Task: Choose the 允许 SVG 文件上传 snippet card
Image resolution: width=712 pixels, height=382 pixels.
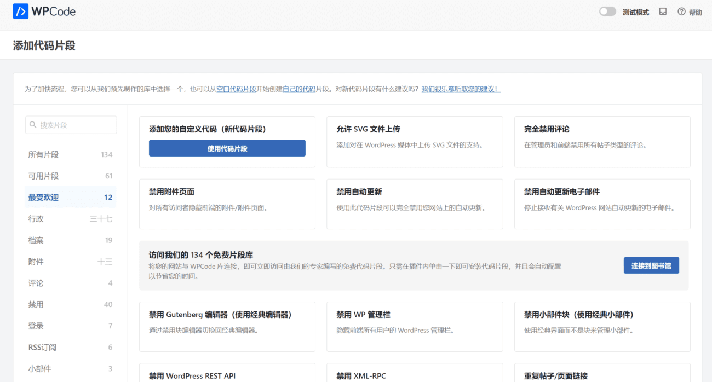Action: tap(414, 142)
